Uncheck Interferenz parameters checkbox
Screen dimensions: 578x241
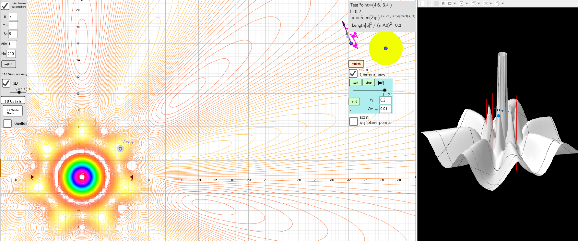[5, 5]
